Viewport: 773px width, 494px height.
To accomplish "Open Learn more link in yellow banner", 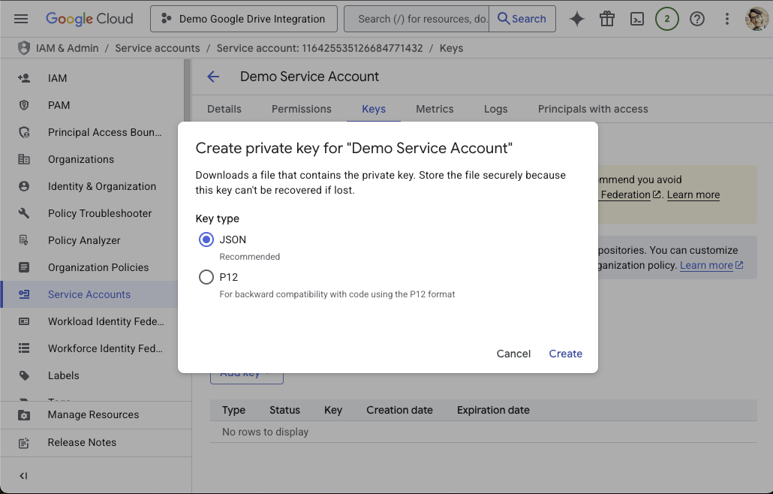I will coord(693,194).
